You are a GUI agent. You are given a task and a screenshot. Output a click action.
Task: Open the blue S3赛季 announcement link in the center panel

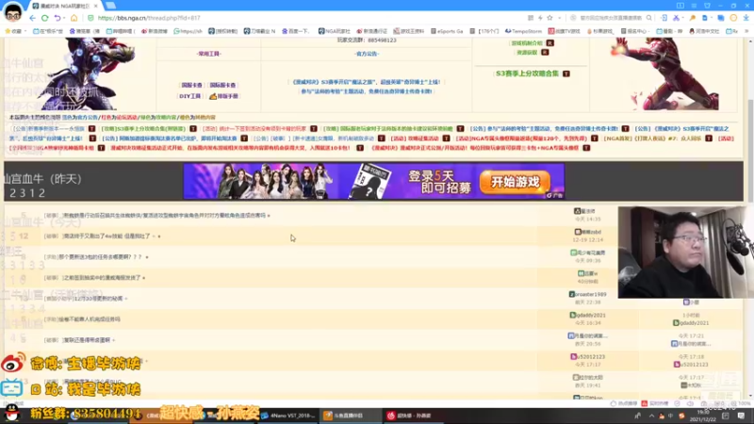[x=367, y=82]
